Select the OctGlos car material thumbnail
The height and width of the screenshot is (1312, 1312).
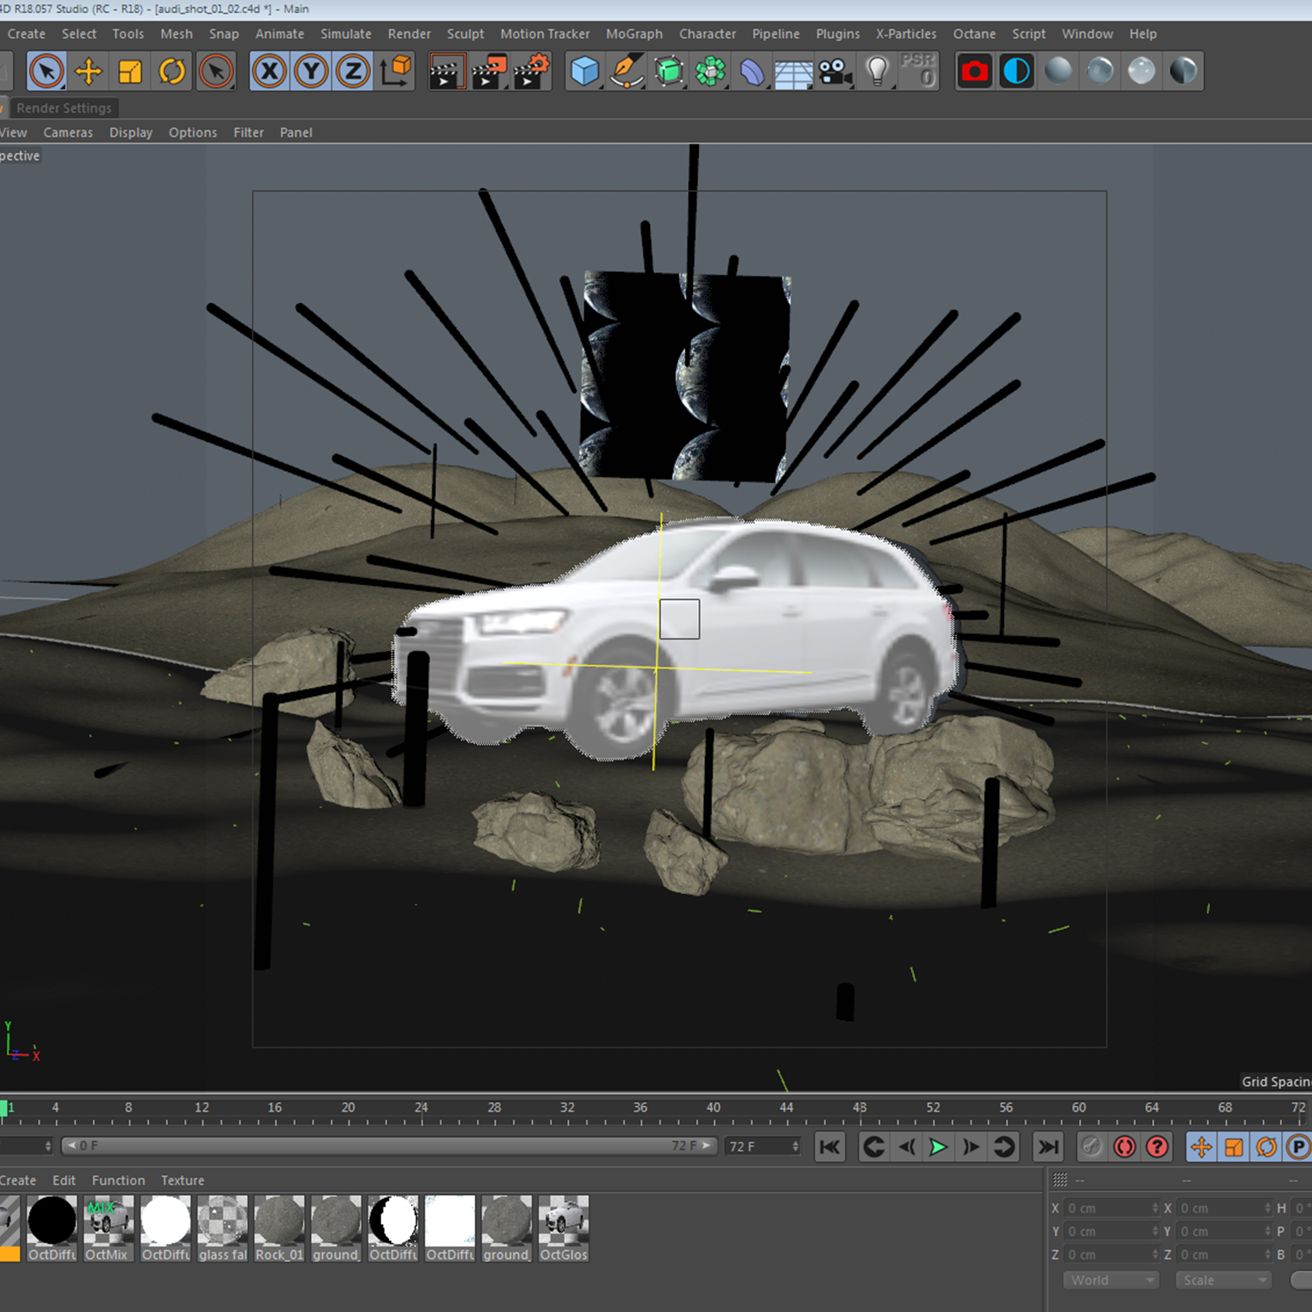tap(563, 1228)
